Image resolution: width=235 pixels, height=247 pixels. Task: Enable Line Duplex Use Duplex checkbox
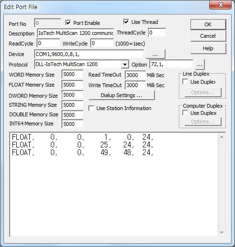185,82
